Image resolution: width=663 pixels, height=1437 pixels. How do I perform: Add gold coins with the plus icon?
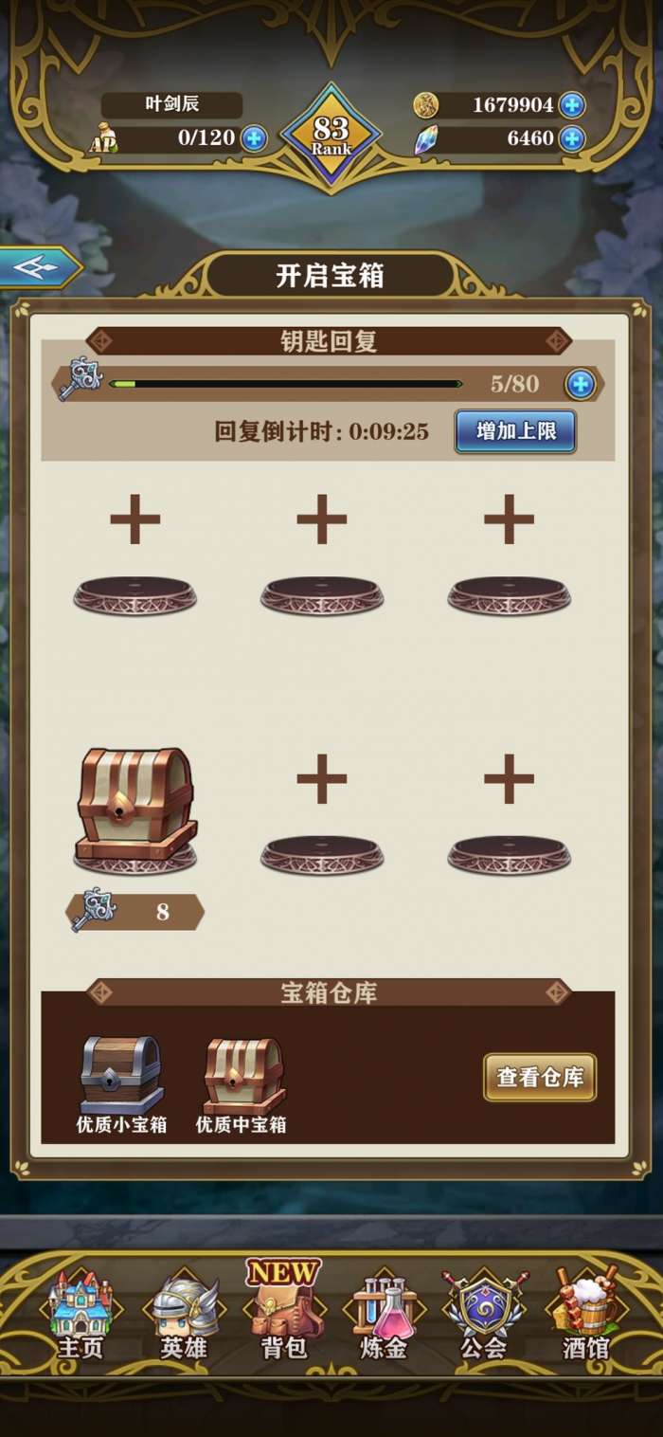pyautogui.click(x=571, y=105)
